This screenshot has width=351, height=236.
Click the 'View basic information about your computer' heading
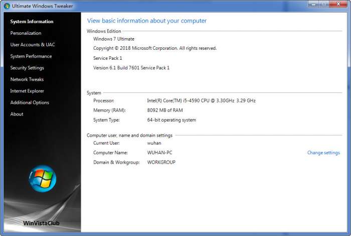tap(147, 21)
